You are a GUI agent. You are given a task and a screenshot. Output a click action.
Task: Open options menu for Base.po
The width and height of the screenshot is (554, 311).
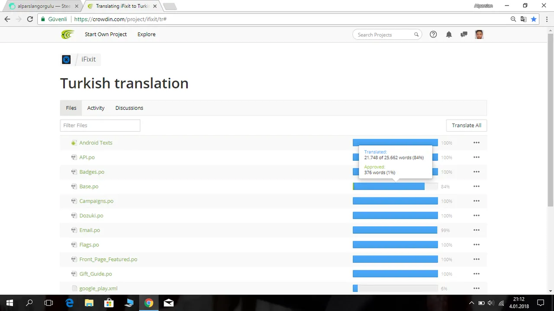pyautogui.click(x=477, y=187)
